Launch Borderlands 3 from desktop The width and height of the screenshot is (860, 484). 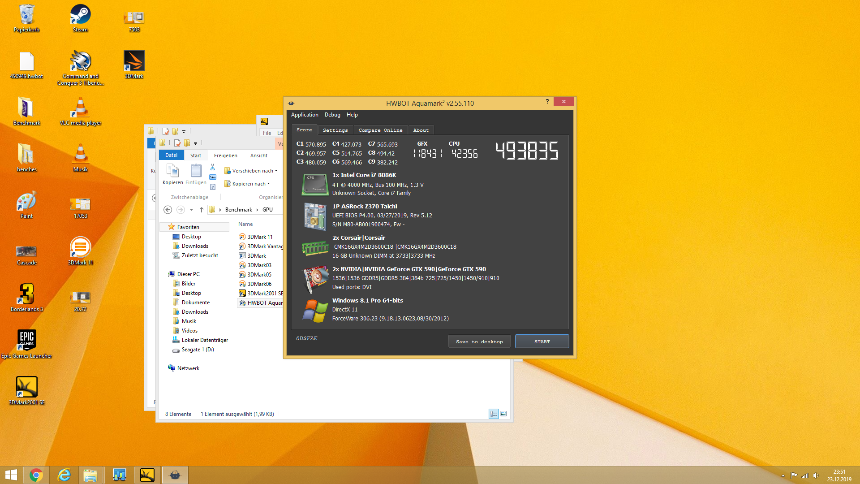pos(26,298)
